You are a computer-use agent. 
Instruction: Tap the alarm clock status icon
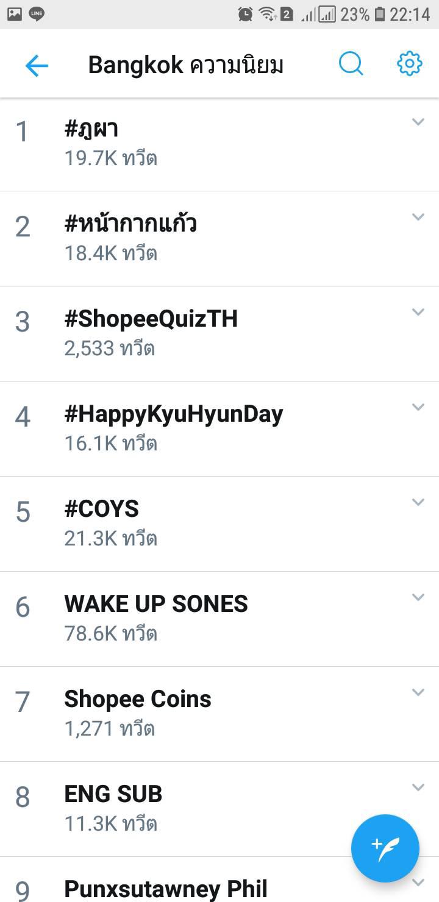pos(245,13)
